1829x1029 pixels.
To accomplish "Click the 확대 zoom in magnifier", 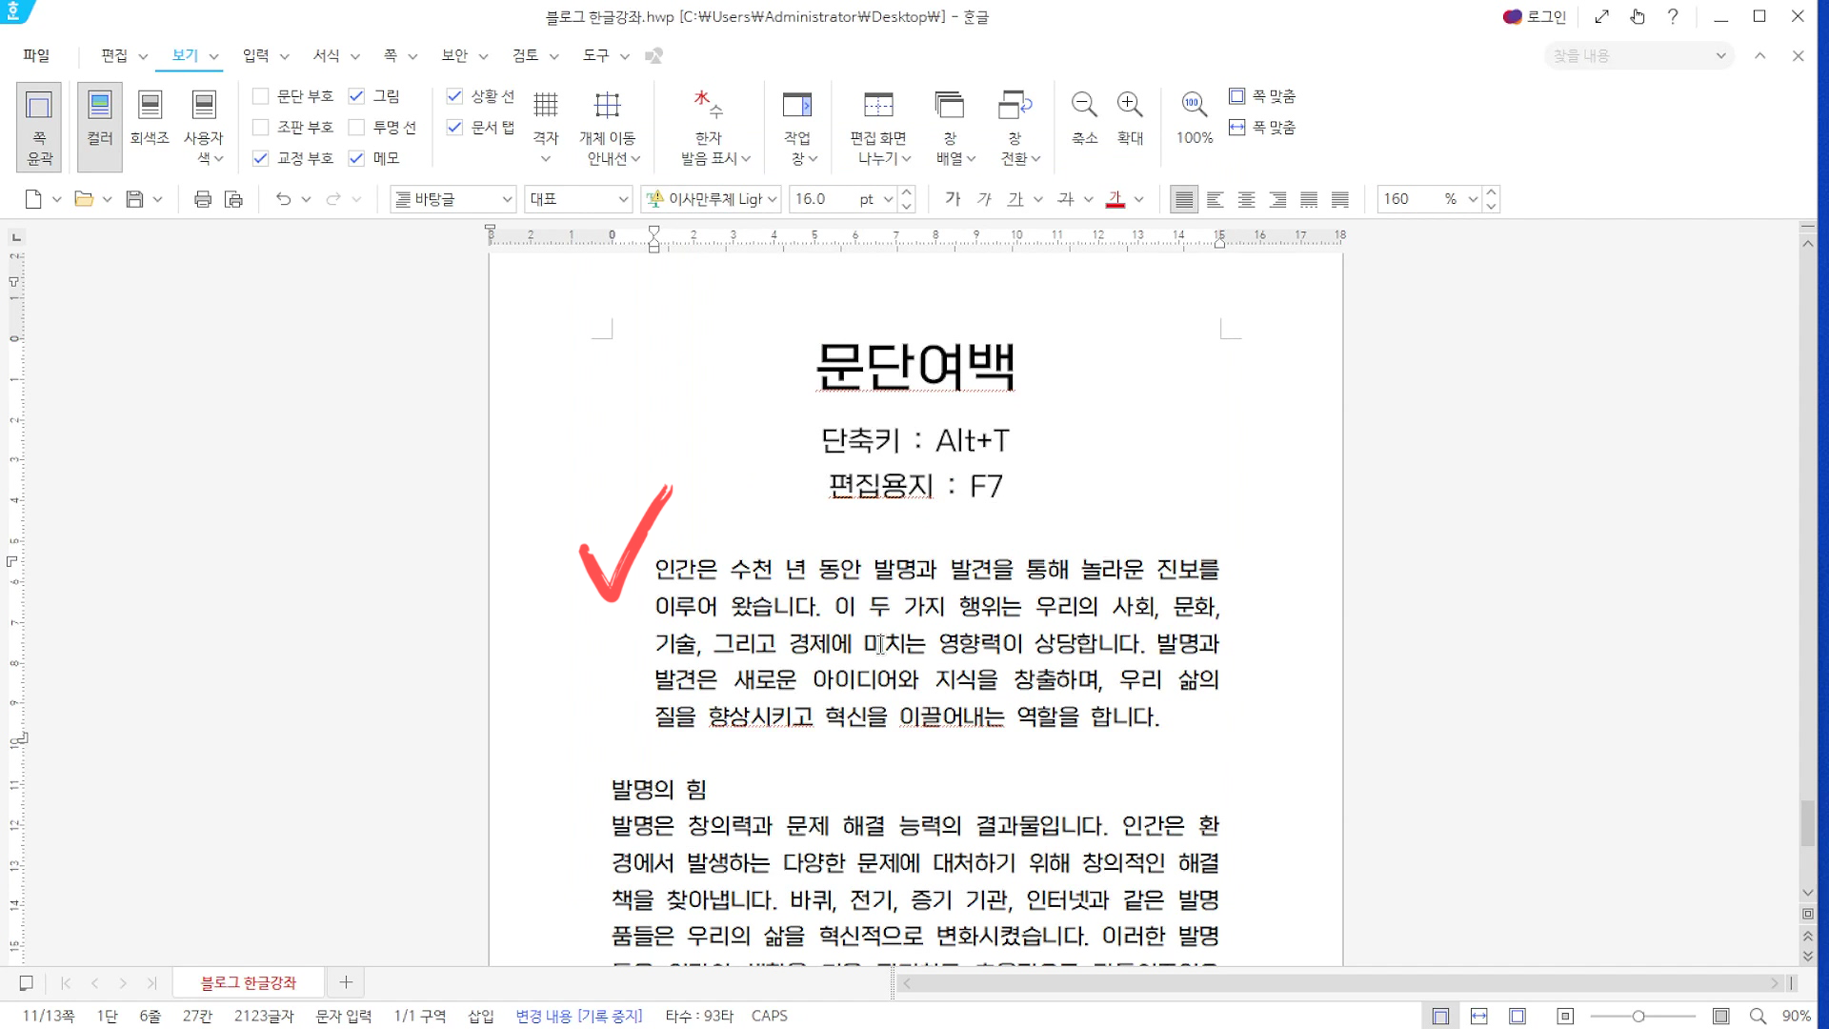I will [x=1130, y=105].
